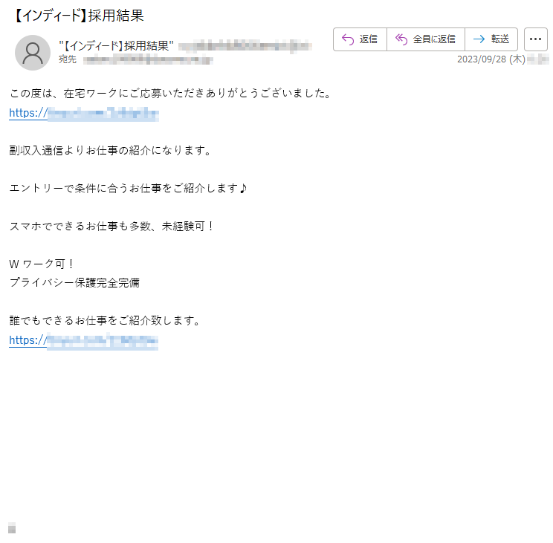Click the blurred recipient address after 宛先
The width and height of the screenshot is (553, 543).
coord(148,60)
